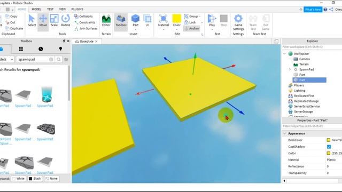This screenshot has height=192, width=342.
Task: Open the Color picker in ribbon
Action: (177, 21)
